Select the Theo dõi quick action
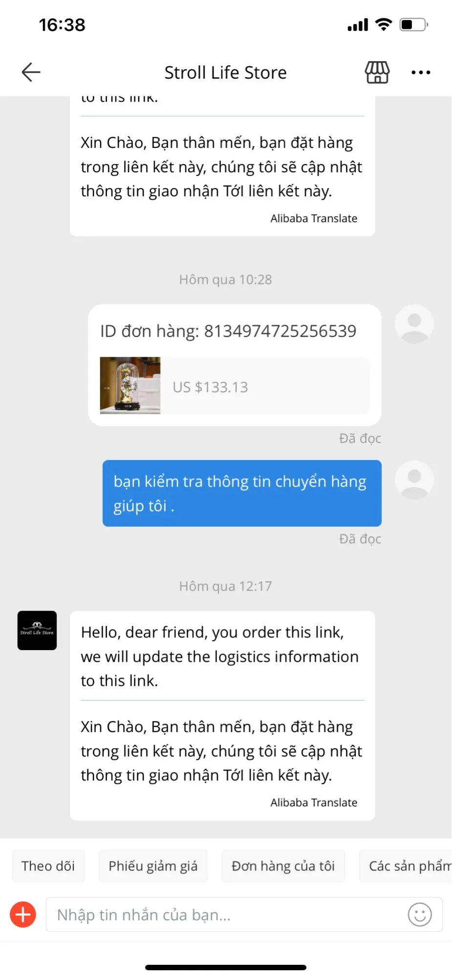This screenshot has height=979, width=452. pyautogui.click(x=48, y=866)
